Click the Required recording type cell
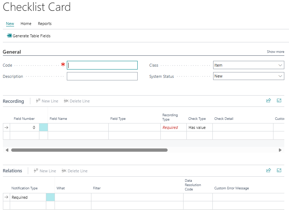Image resolution: width=289 pixels, height=210 pixels. coord(173,127)
